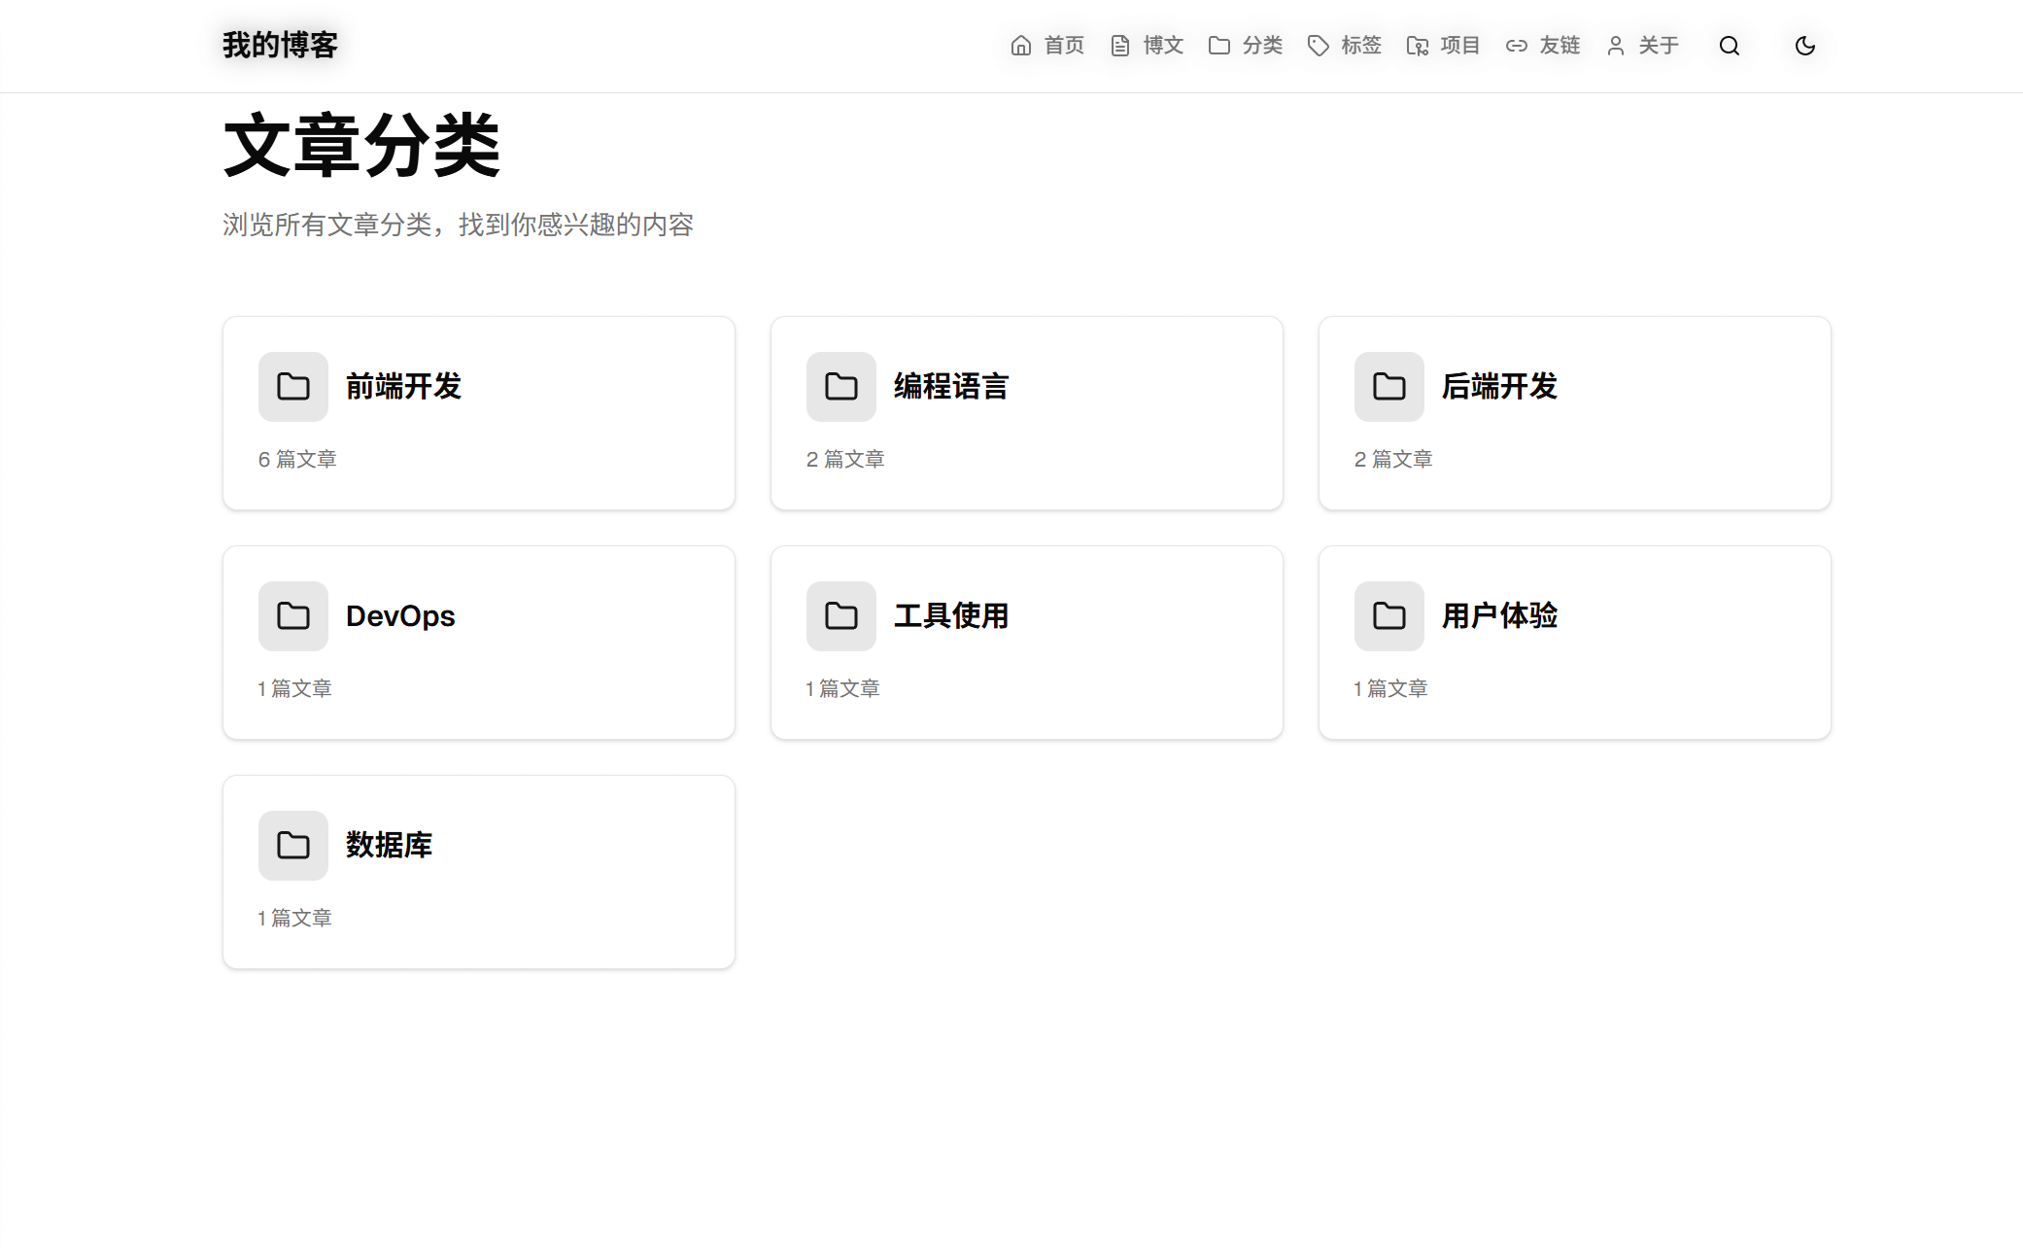Open 友链 friend links page
This screenshot has height=1255, width=2023.
1543,46
